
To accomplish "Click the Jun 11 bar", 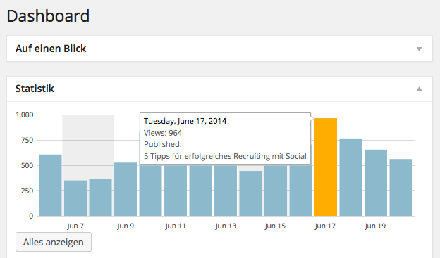I will [x=176, y=191].
